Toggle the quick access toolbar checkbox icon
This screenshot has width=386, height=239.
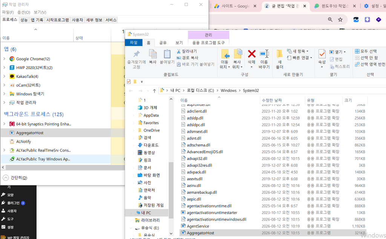(129, 81)
